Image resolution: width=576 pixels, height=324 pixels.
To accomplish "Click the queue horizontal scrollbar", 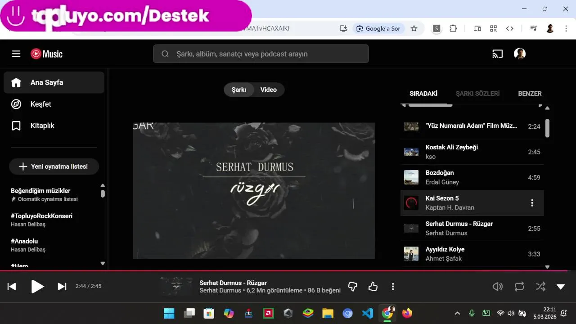I will coord(430,105).
